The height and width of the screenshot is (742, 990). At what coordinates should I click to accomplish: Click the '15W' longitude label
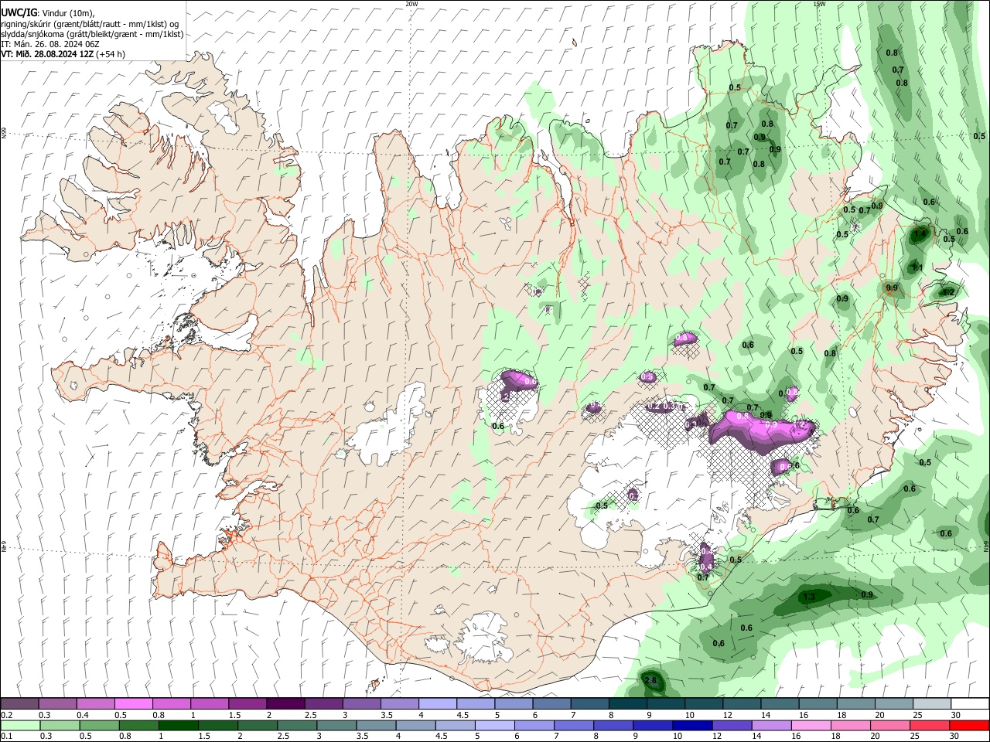(x=819, y=4)
